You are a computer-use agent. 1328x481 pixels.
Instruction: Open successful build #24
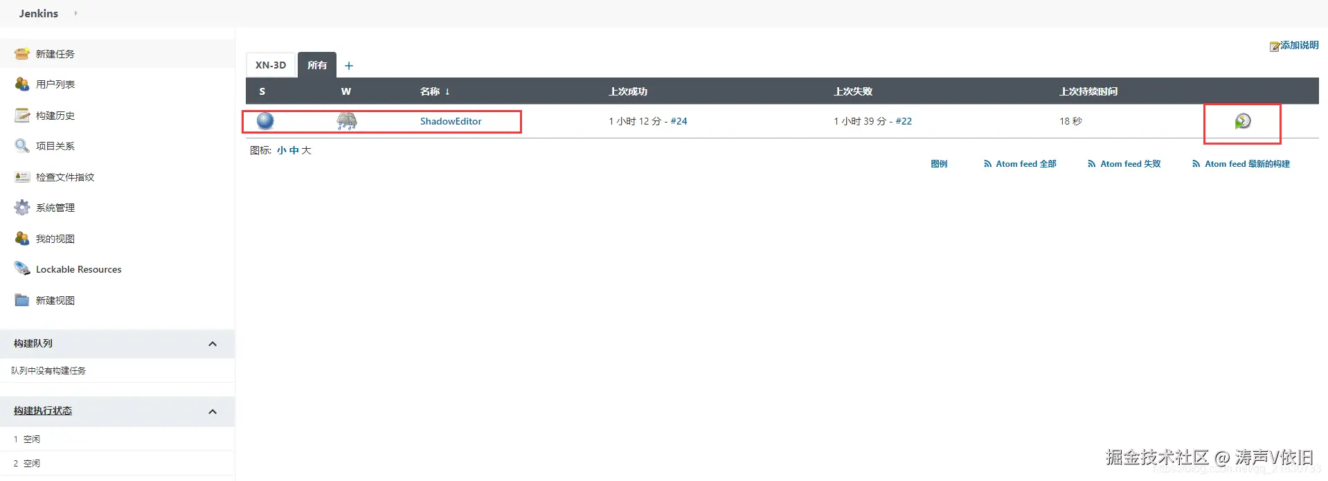point(679,121)
